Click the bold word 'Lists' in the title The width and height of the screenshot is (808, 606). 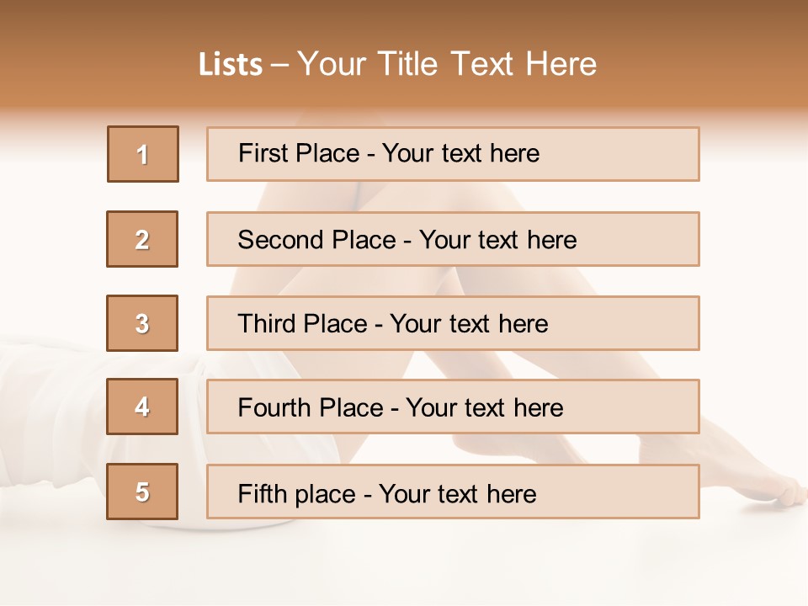(231, 65)
